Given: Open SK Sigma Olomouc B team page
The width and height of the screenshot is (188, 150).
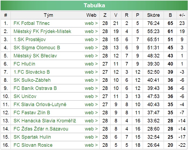Looking at the screenshot, I should (x=37, y=48).
